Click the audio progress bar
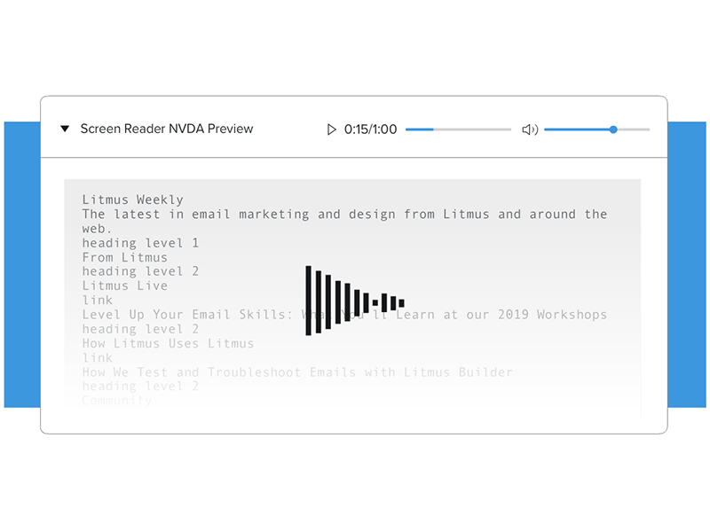The image size is (710, 532). click(x=458, y=129)
